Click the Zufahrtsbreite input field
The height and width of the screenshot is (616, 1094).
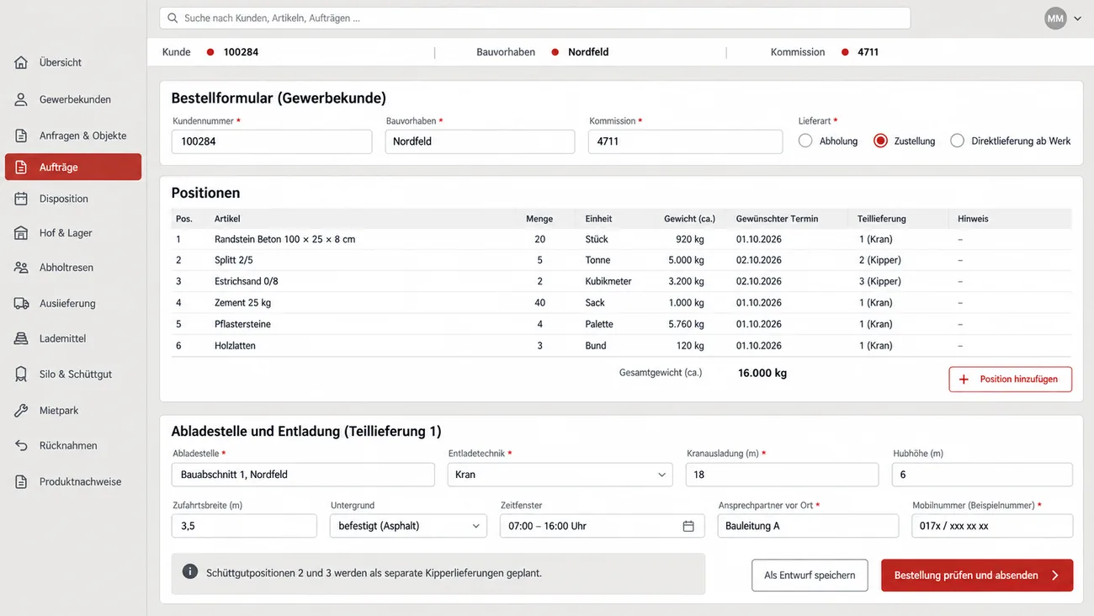point(244,526)
